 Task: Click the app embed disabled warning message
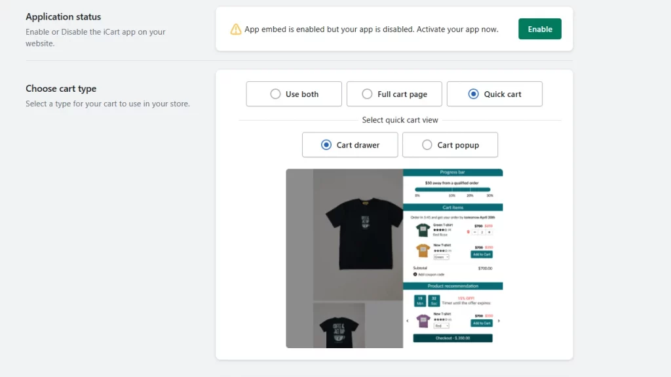click(371, 29)
